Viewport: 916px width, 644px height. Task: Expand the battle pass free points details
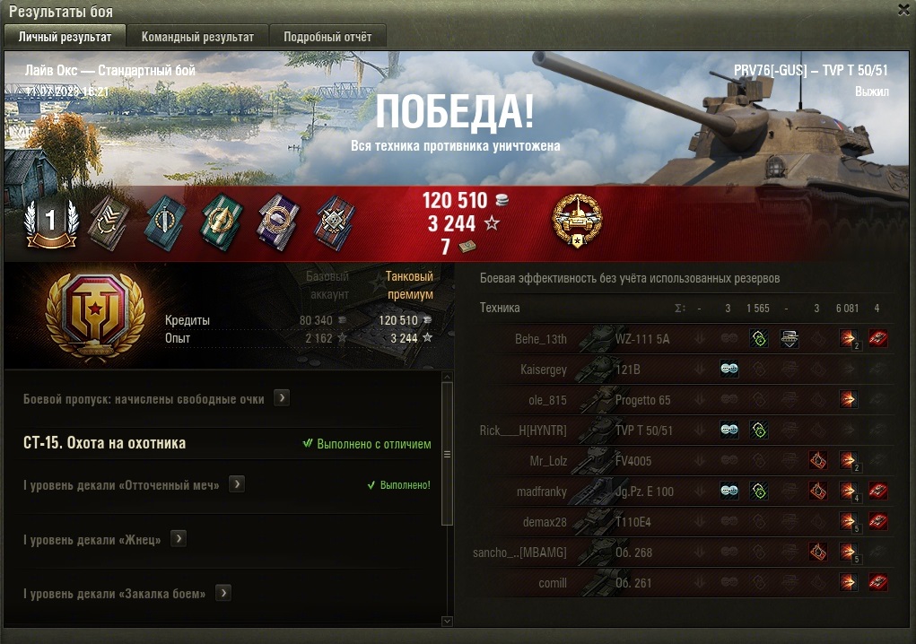(x=282, y=398)
